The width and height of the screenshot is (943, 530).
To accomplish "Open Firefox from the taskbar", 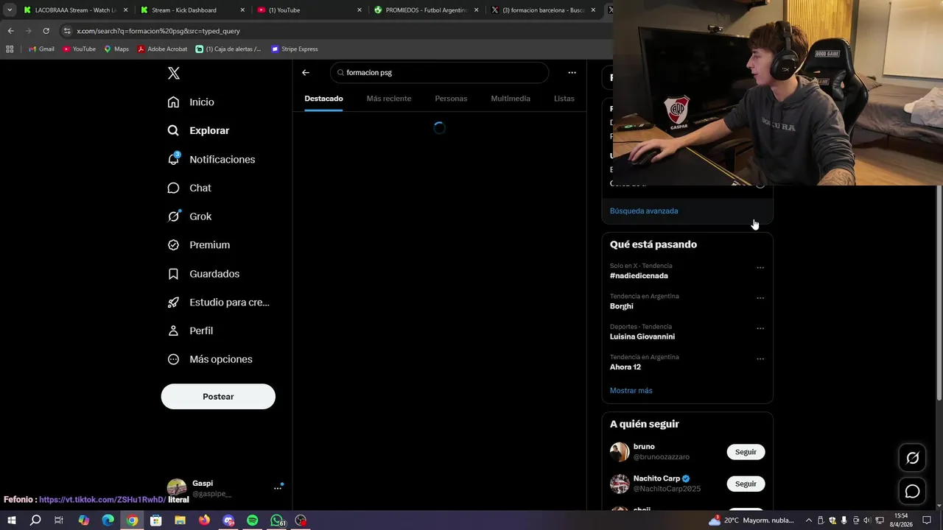I will click(204, 520).
